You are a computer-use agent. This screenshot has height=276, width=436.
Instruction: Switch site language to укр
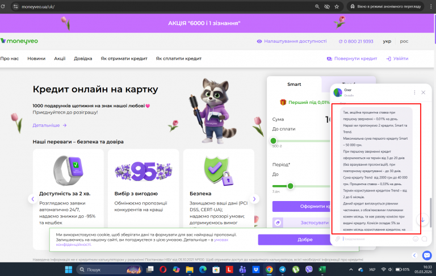[387, 41]
